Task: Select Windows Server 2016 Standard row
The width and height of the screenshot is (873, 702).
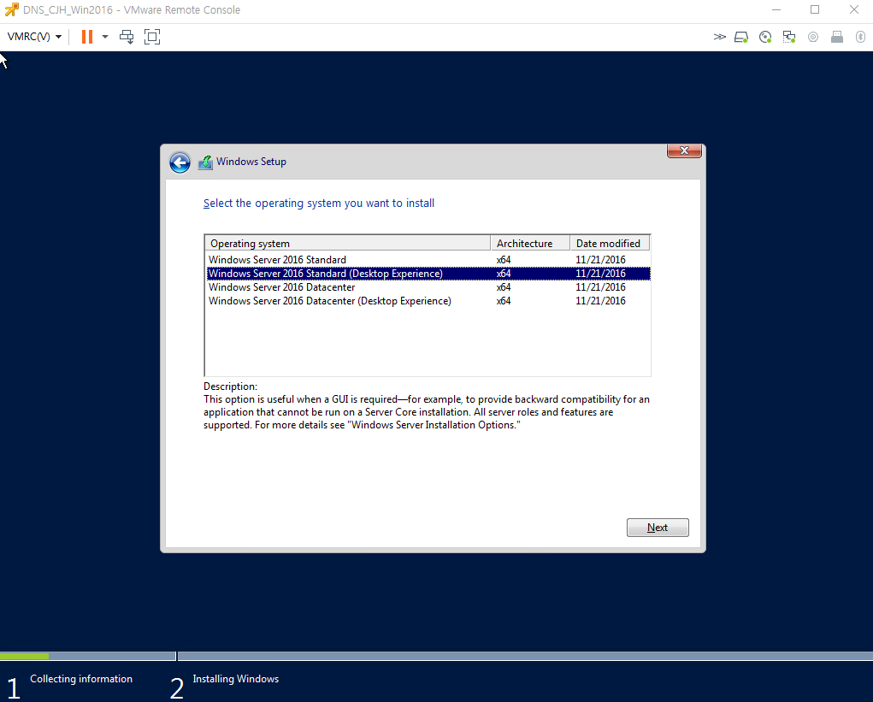Action: pos(428,260)
